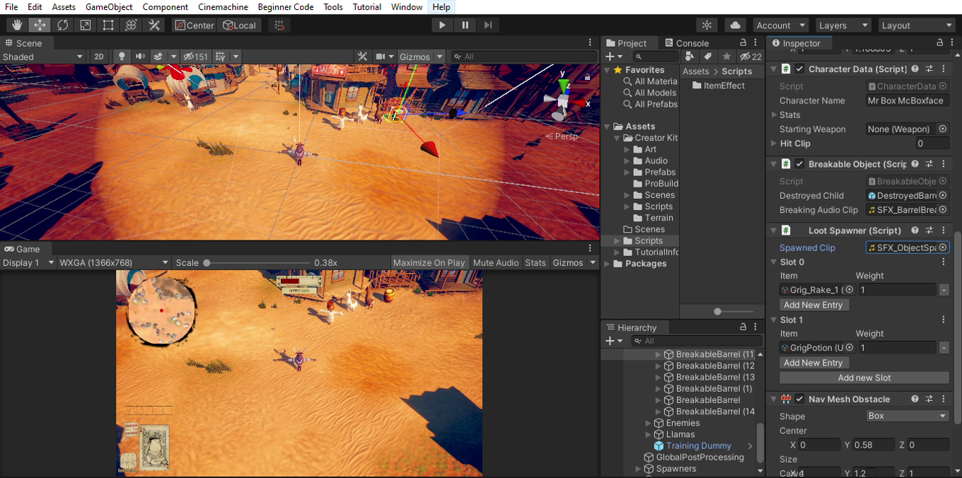Lock the Hierarchy panel

coord(743,327)
